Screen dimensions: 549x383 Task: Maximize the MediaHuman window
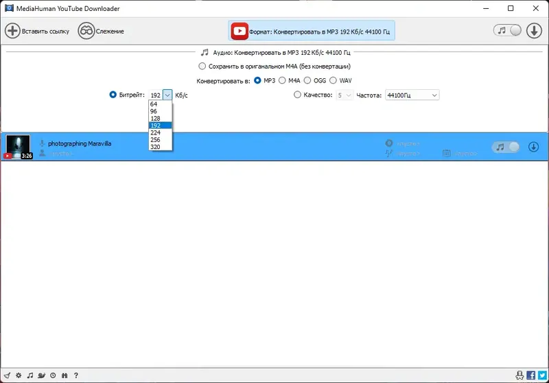coord(511,8)
